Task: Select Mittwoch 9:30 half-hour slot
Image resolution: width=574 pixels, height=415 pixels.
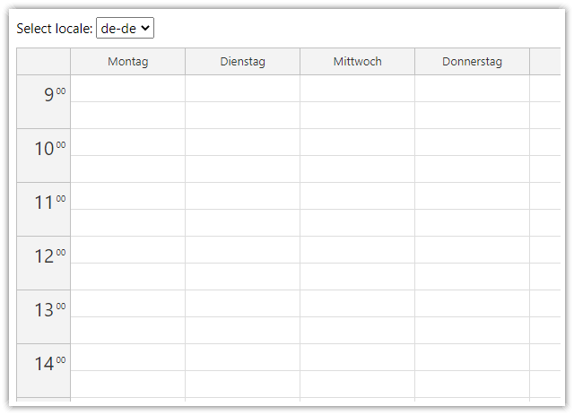Action: pos(357,116)
